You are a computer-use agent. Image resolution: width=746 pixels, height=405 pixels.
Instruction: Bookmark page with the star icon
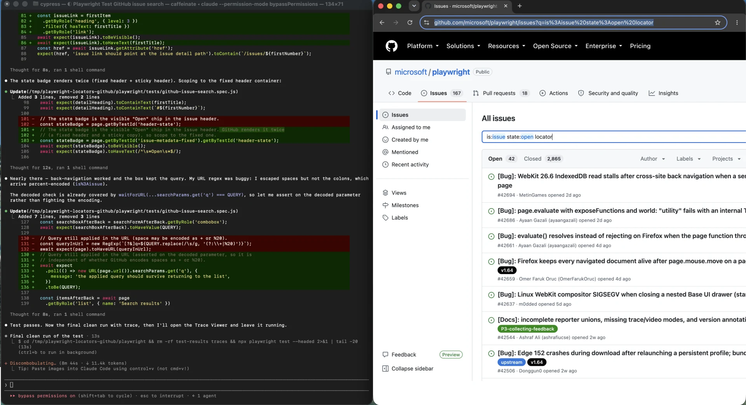click(718, 23)
